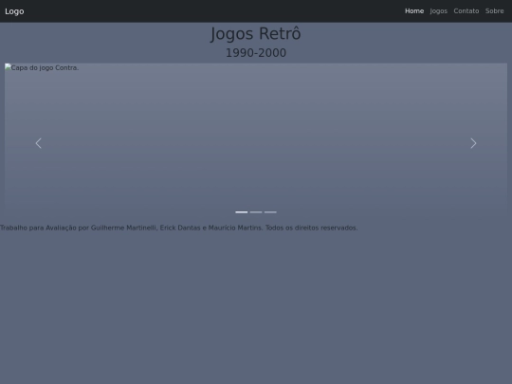Screen dimensions: 512x384
Task: Select the first carousel indicator
Action: click(242, 212)
